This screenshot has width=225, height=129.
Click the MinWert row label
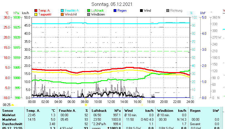pyautogui.click(x=9, y=115)
